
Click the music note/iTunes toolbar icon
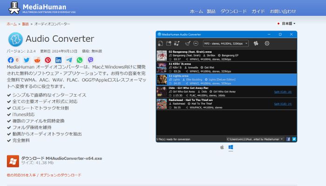tap(177, 43)
